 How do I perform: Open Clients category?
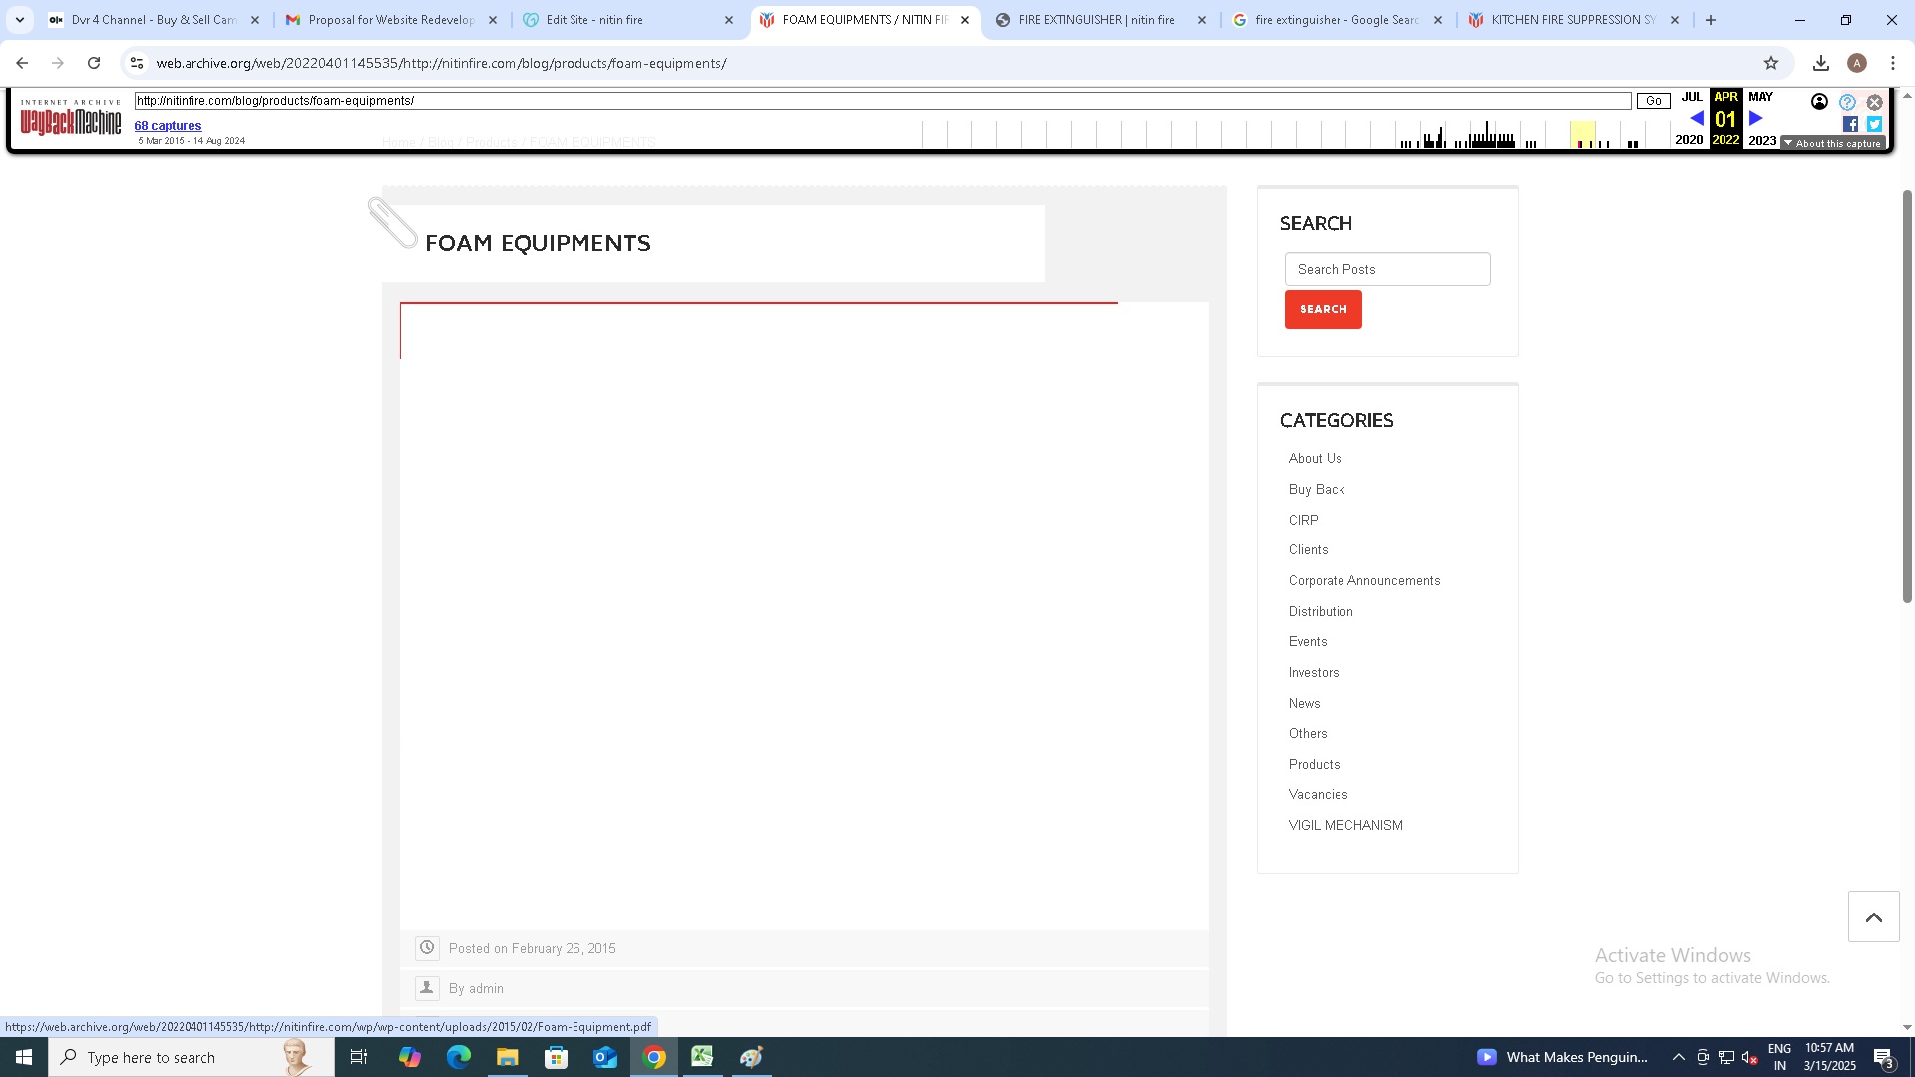(x=1308, y=550)
